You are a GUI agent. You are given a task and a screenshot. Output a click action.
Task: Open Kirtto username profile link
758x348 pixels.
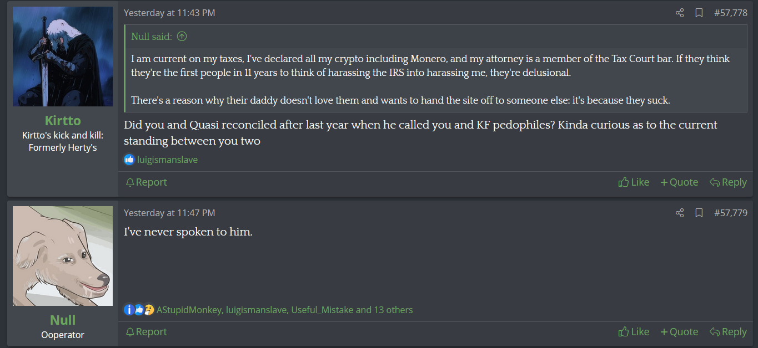point(63,121)
